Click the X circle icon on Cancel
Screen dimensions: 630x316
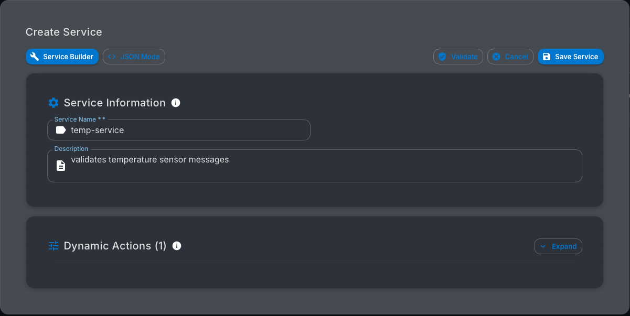[x=497, y=57]
